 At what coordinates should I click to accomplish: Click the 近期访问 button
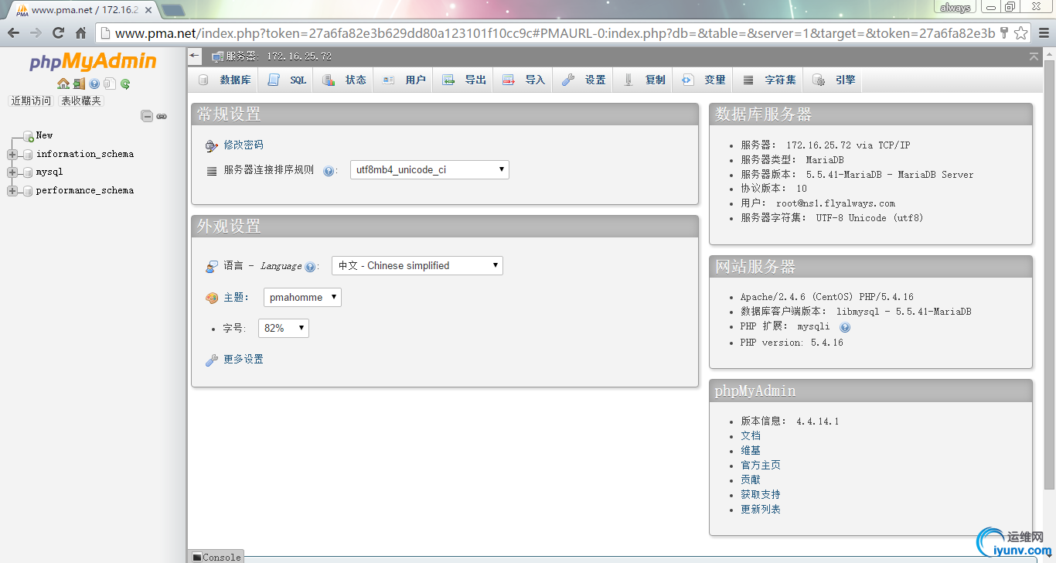pos(31,101)
